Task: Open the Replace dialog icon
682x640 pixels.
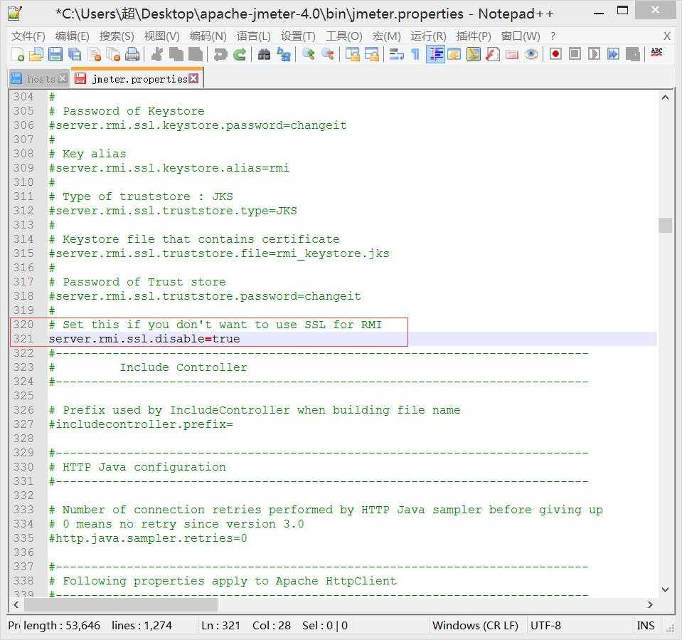Action: 284,54
